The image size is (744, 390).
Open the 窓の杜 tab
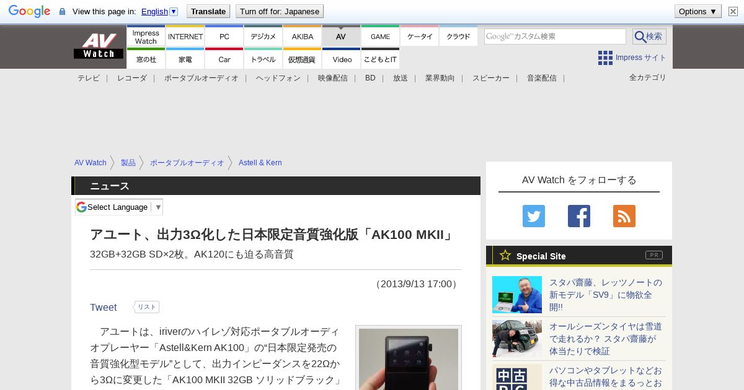click(146, 59)
